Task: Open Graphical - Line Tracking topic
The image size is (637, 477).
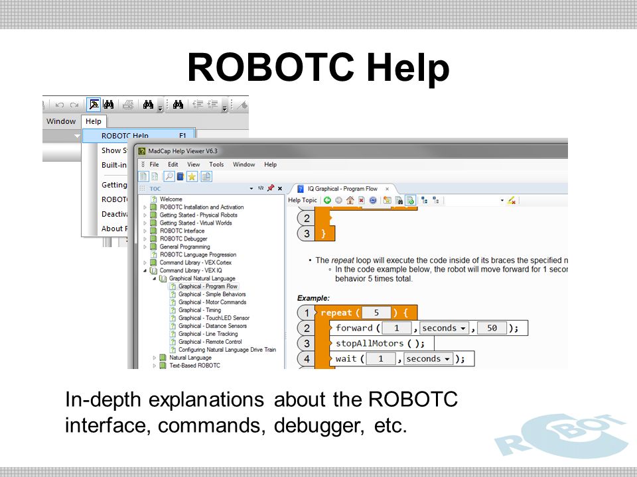Action: (x=208, y=334)
